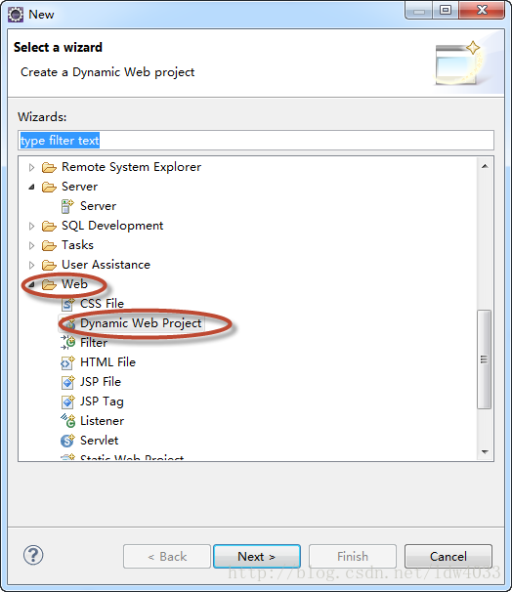Click the Listener wizard icon
The width and height of the screenshot is (512, 592).
67,421
